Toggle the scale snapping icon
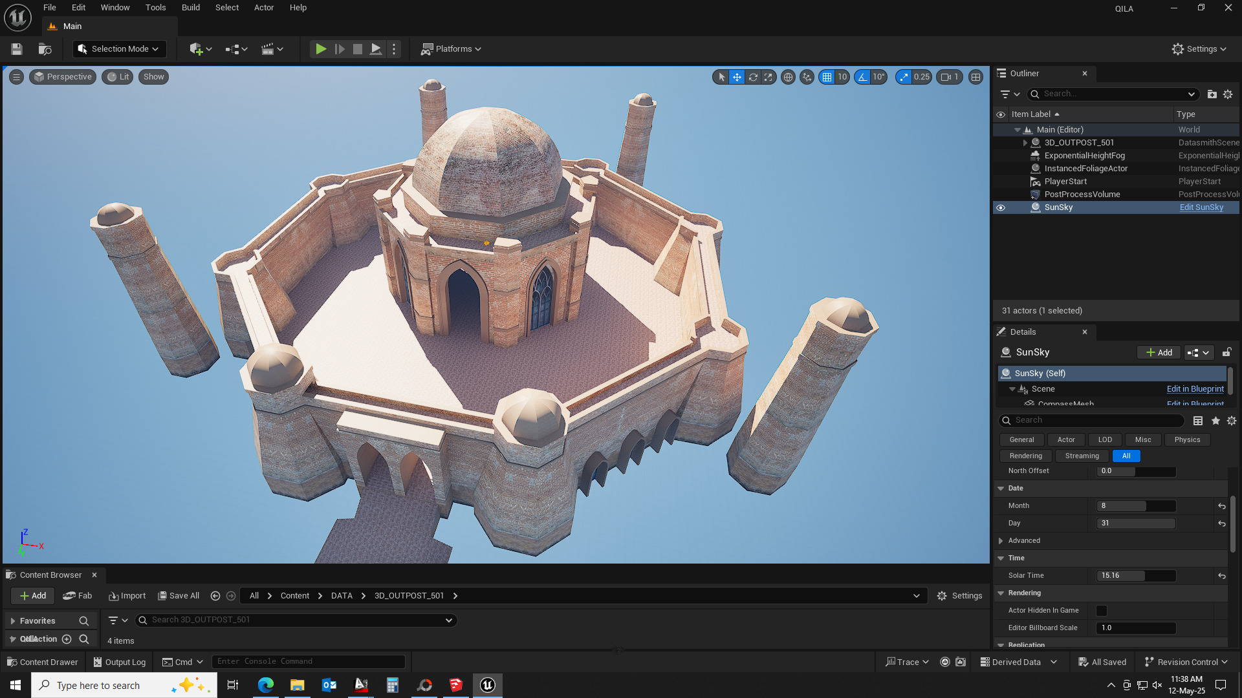The image size is (1242, 698). pos(904,77)
